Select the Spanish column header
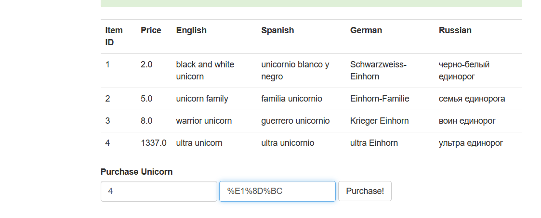 coord(277,30)
